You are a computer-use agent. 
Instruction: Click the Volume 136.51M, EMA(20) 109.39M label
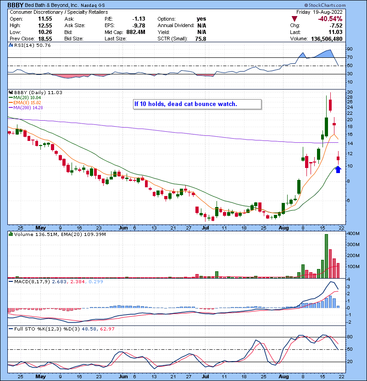point(60,235)
